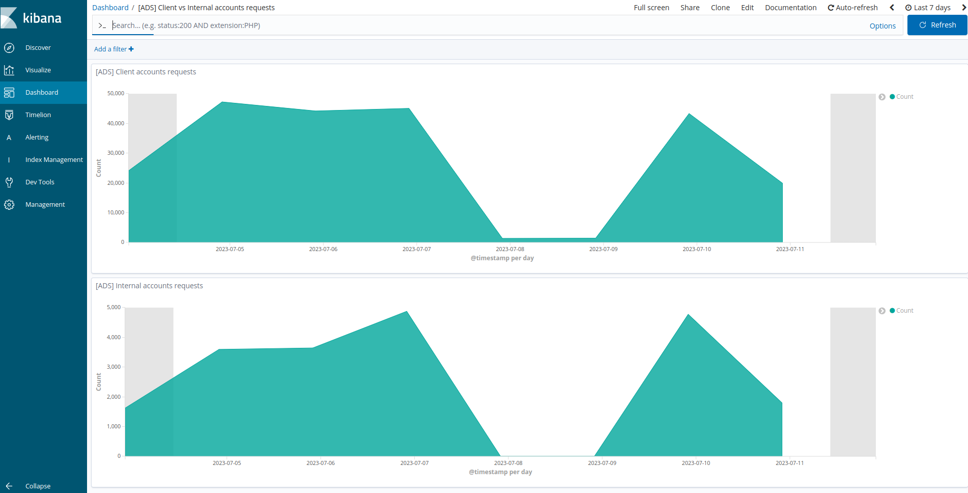Click Clone in the top menu

pyautogui.click(x=720, y=8)
